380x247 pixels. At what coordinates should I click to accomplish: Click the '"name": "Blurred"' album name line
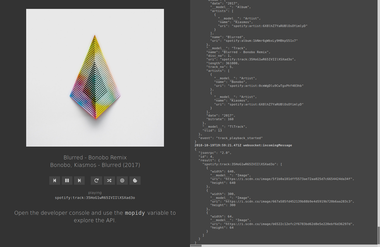click(228, 37)
